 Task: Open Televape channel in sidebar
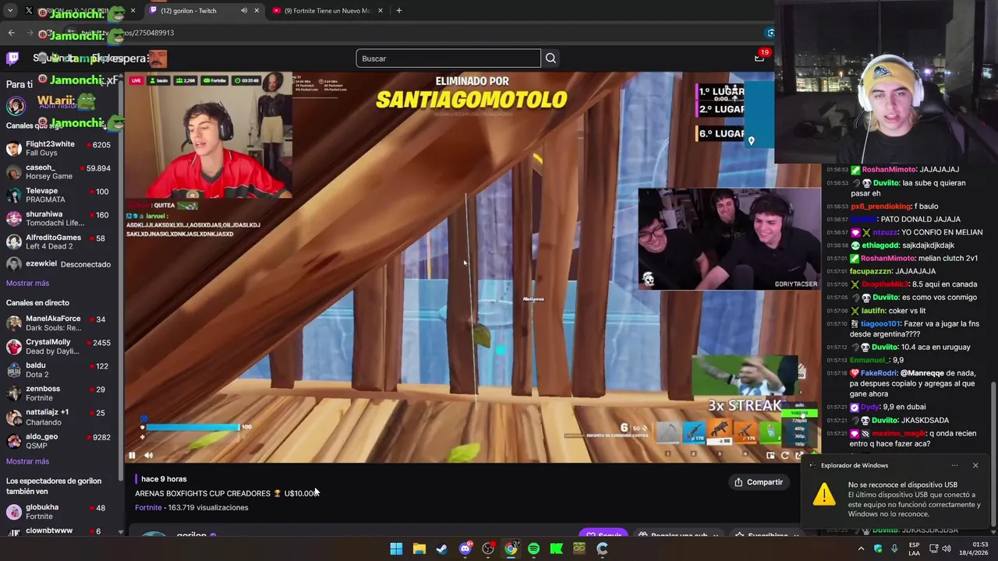(x=58, y=195)
